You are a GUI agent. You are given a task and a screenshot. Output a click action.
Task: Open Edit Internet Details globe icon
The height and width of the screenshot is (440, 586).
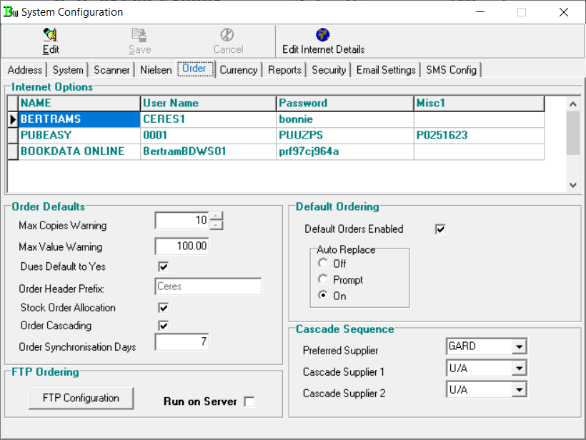[322, 35]
